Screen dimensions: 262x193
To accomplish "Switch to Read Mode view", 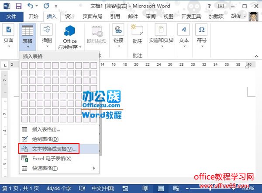I will pyautogui.click(x=145, y=189).
